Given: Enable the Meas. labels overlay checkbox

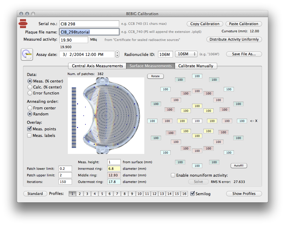Looking at the screenshot, I should pos(30,135).
